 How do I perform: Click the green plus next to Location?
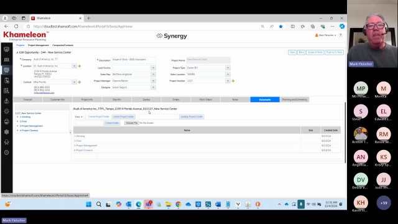[x=80, y=66]
